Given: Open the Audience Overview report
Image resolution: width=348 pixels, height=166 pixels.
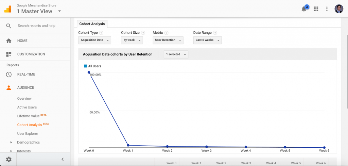Looking at the screenshot, I should pyautogui.click(x=24, y=98).
